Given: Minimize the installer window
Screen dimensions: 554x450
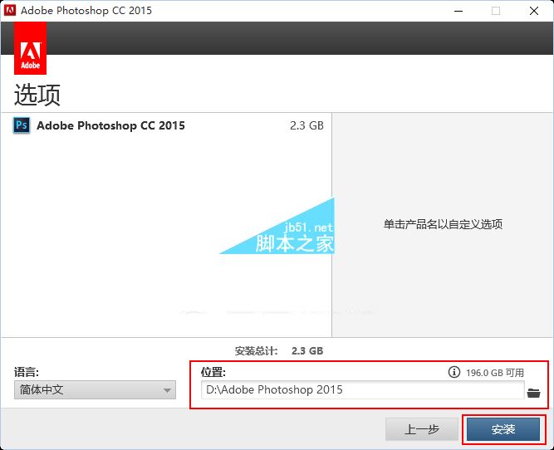Looking at the screenshot, I should pyautogui.click(x=458, y=11).
